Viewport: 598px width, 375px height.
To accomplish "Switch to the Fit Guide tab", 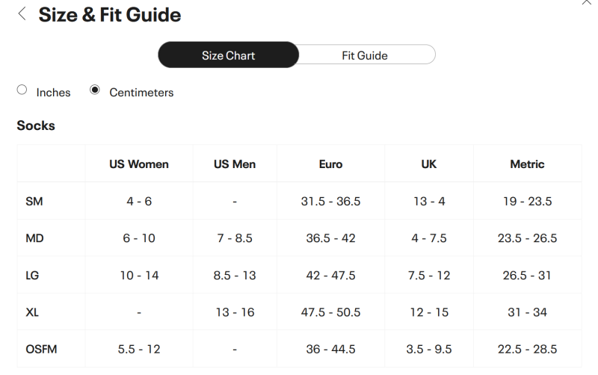I will pos(365,55).
